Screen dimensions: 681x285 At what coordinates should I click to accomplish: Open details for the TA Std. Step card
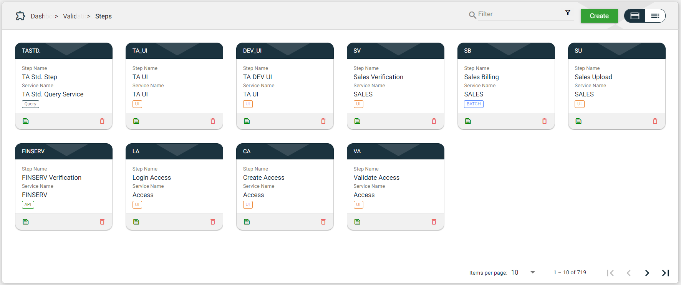(26, 121)
